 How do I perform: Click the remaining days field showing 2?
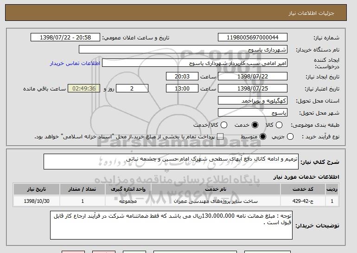(132, 89)
